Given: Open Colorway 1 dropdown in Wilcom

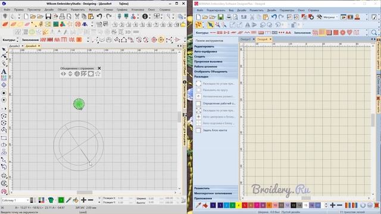Looking at the screenshot, I should 15,200.
